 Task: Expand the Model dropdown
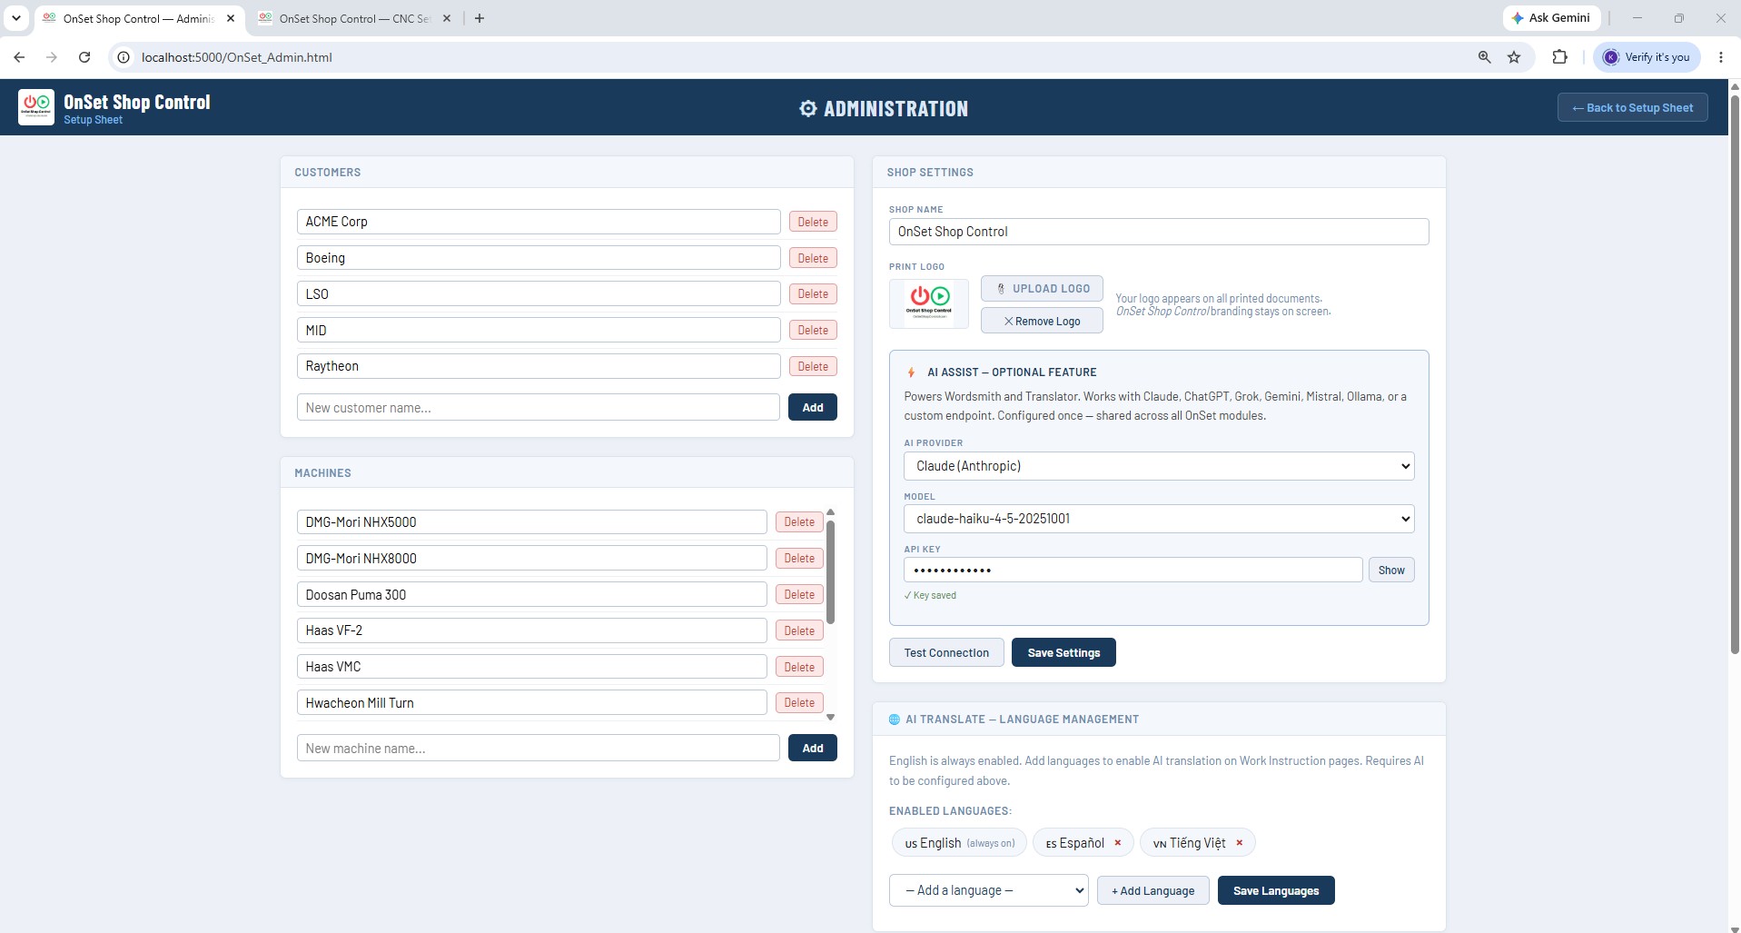coord(1159,519)
